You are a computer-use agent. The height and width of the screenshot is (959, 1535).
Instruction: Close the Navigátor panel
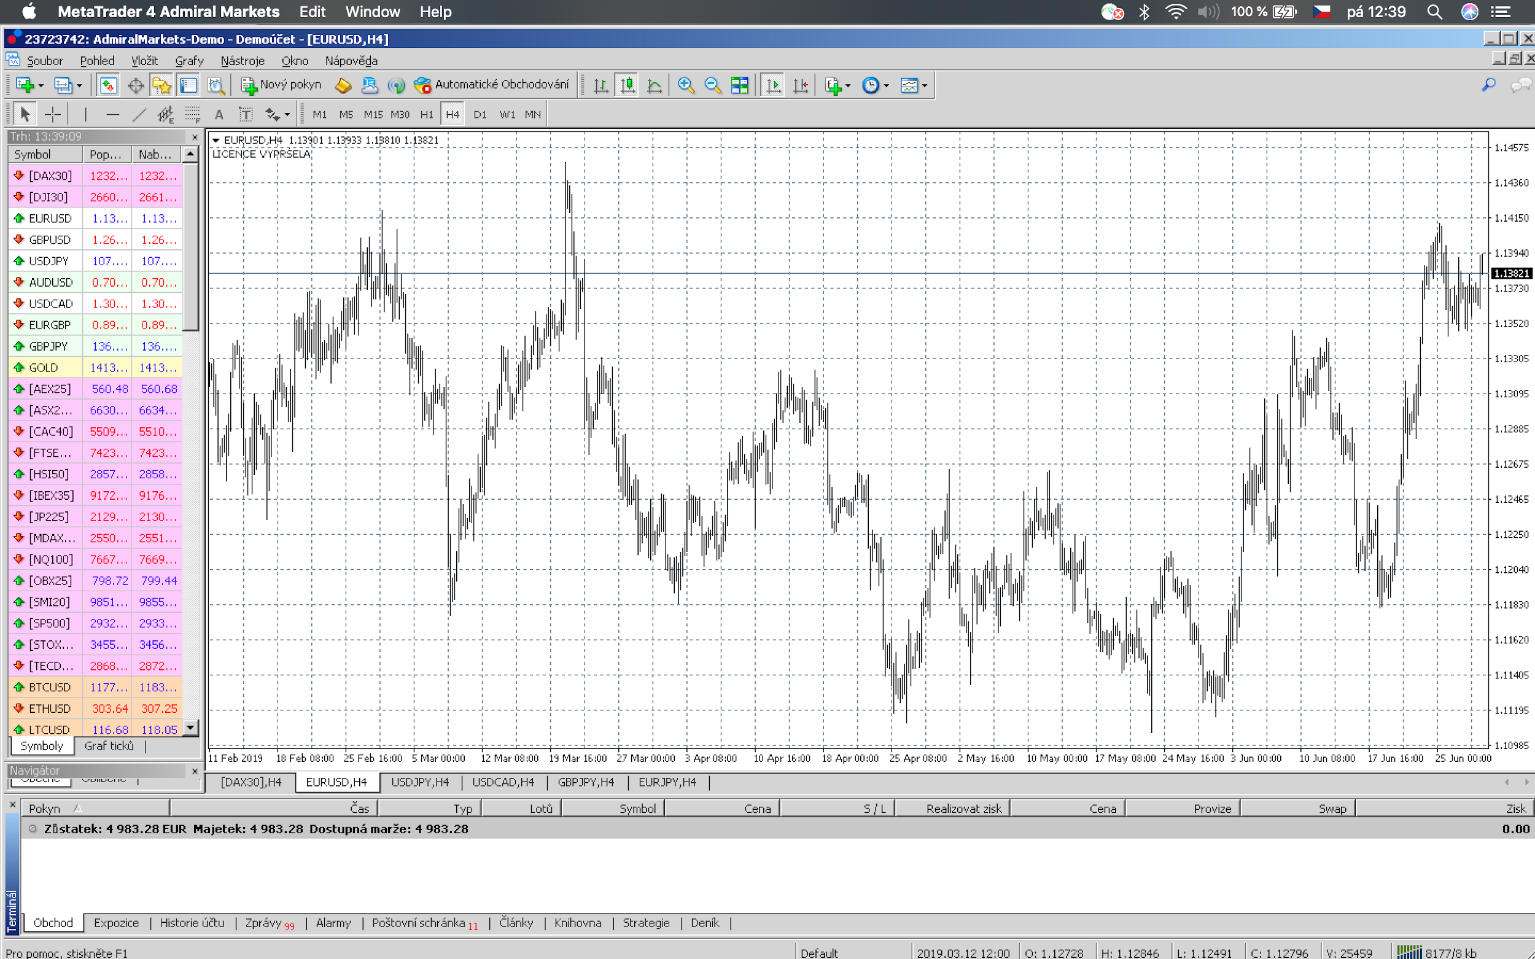(x=195, y=771)
